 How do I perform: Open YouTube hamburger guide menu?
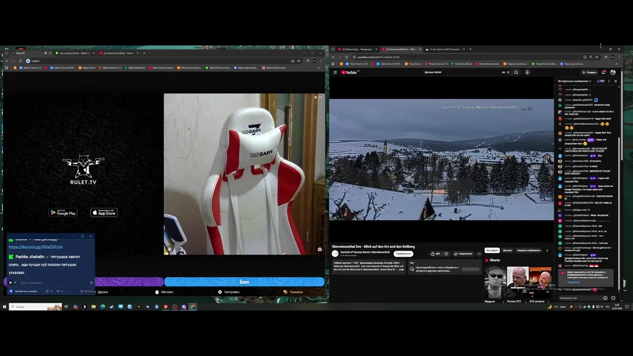click(x=335, y=72)
